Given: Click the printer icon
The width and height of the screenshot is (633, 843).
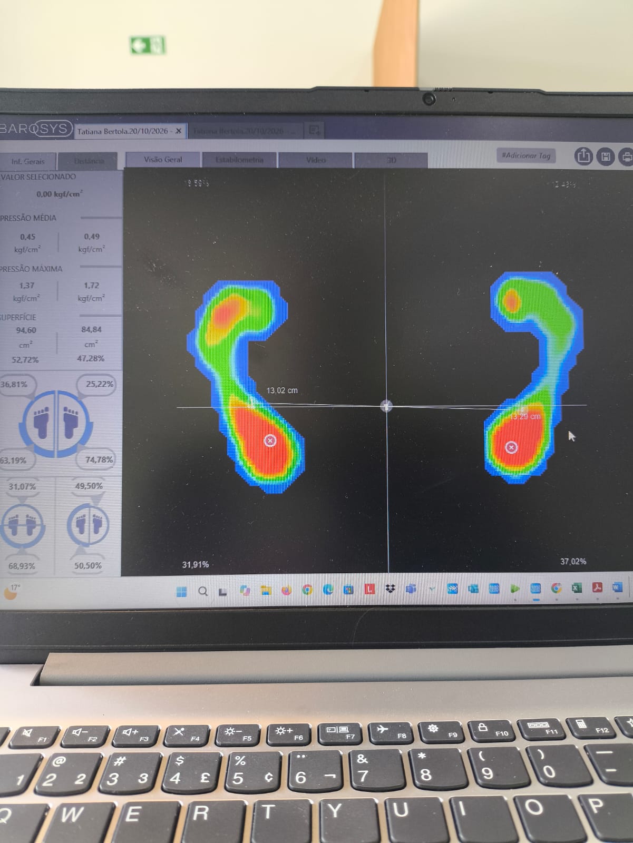Looking at the screenshot, I should (626, 156).
